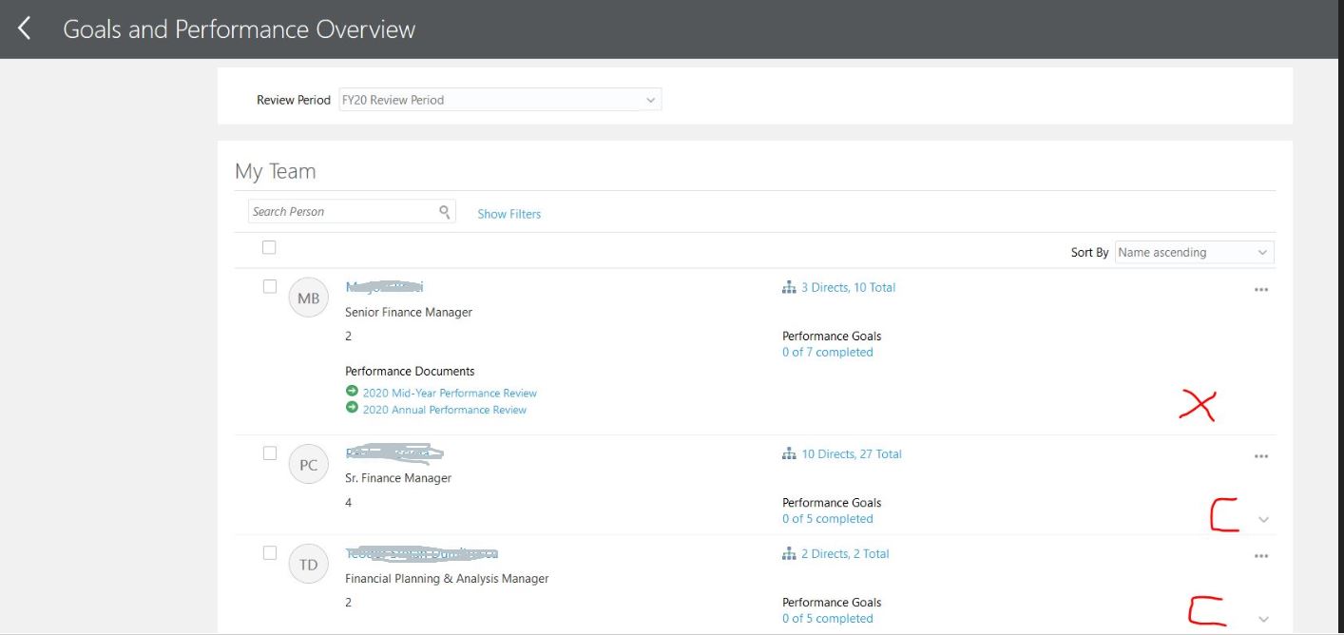Select the PC avatar initials

click(x=307, y=463)
